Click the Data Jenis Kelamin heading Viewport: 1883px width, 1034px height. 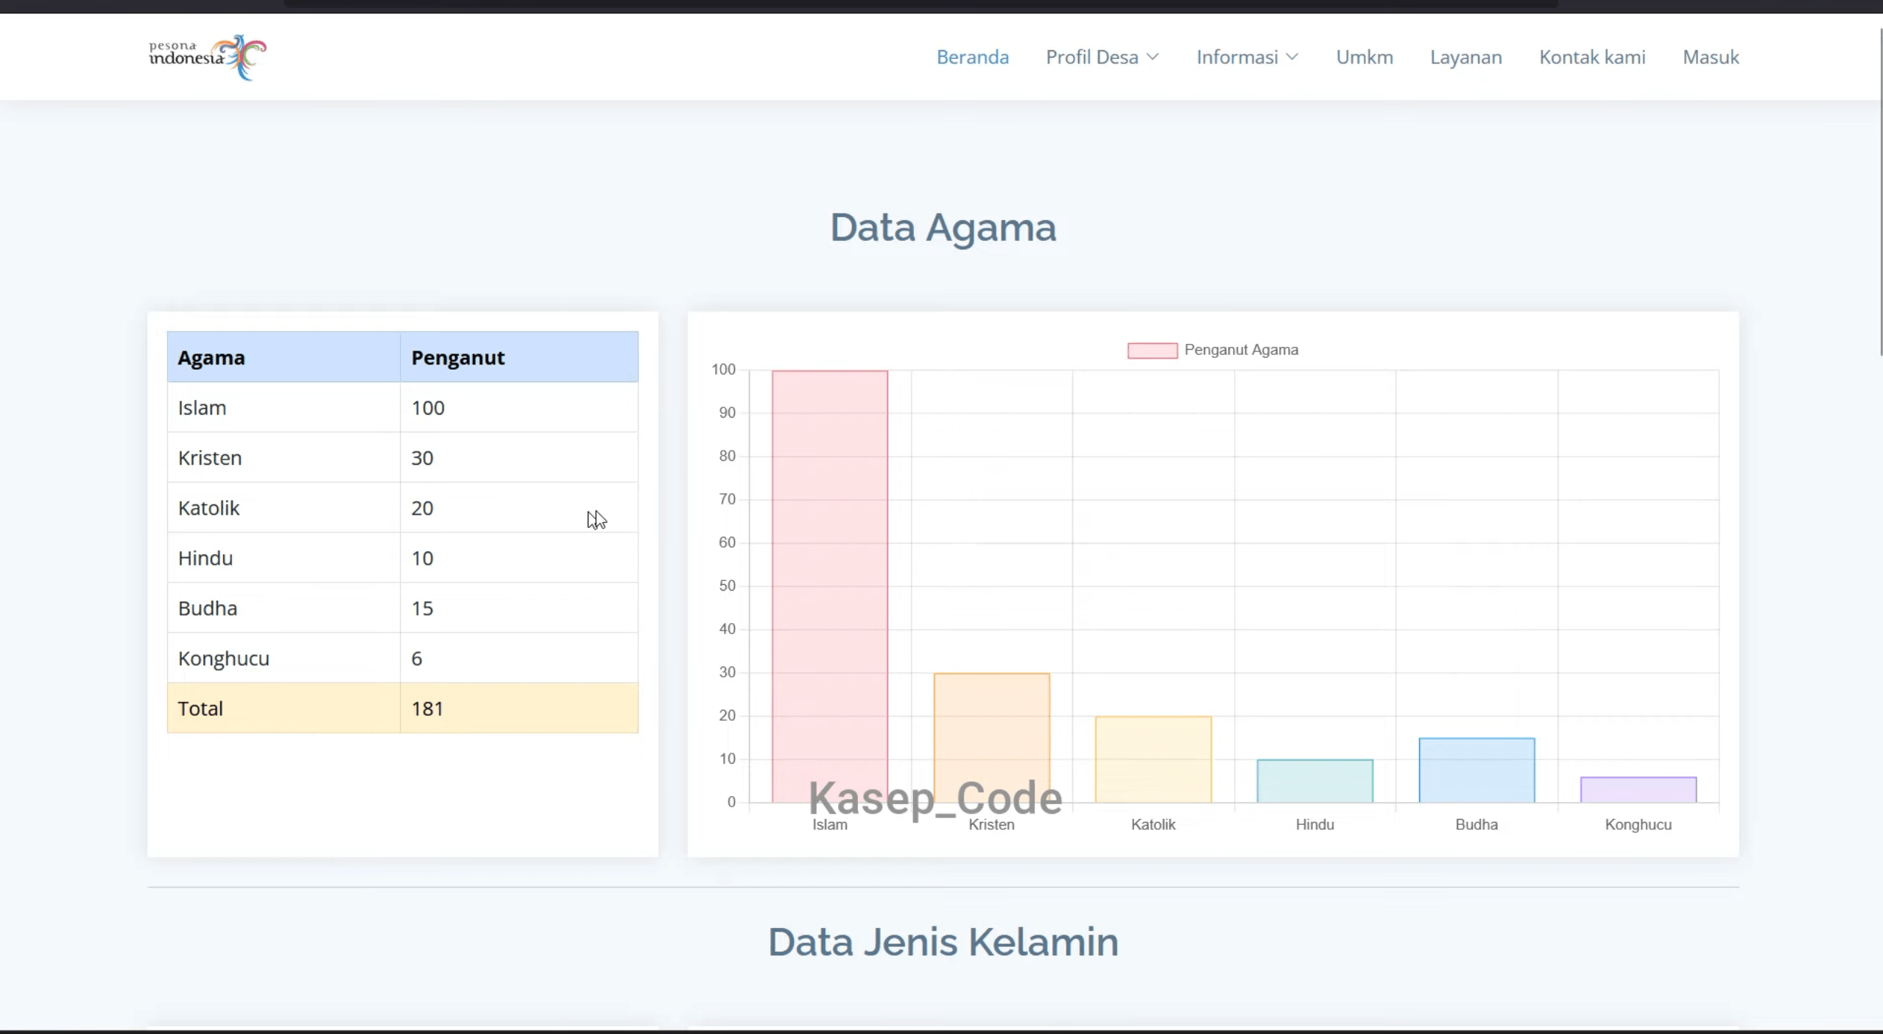tap(943, 942)
